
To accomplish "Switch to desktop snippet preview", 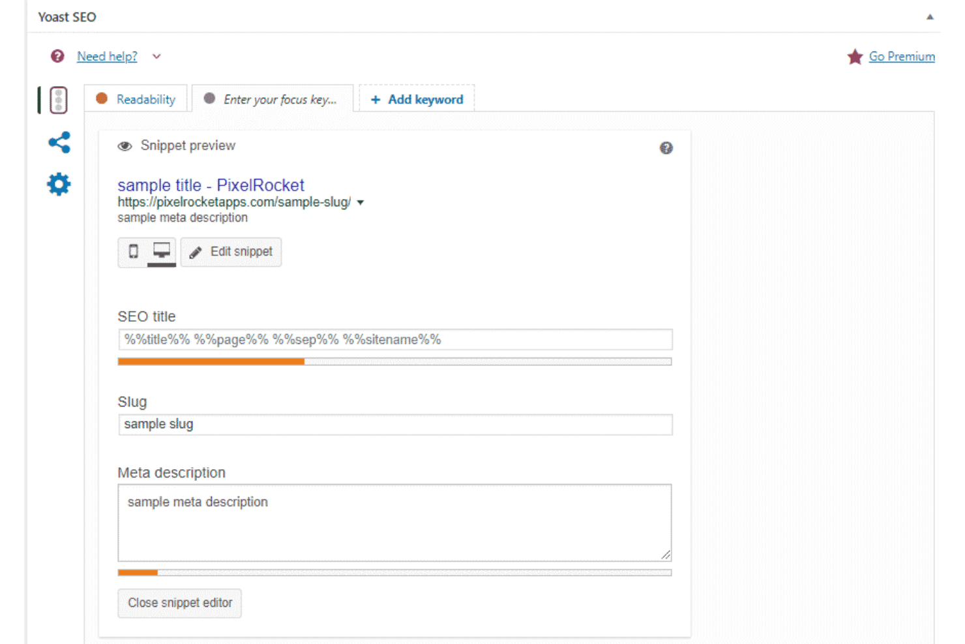I will 162,252.
